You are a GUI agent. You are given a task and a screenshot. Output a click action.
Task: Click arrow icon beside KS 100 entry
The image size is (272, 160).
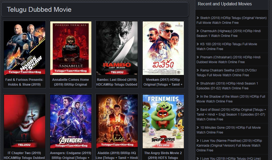click(198, 44)
